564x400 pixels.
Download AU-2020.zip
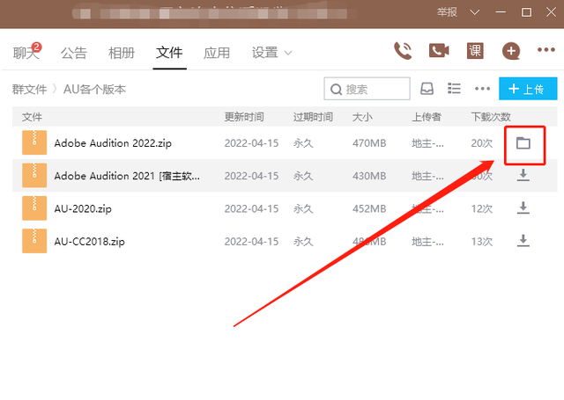[523, 207]
